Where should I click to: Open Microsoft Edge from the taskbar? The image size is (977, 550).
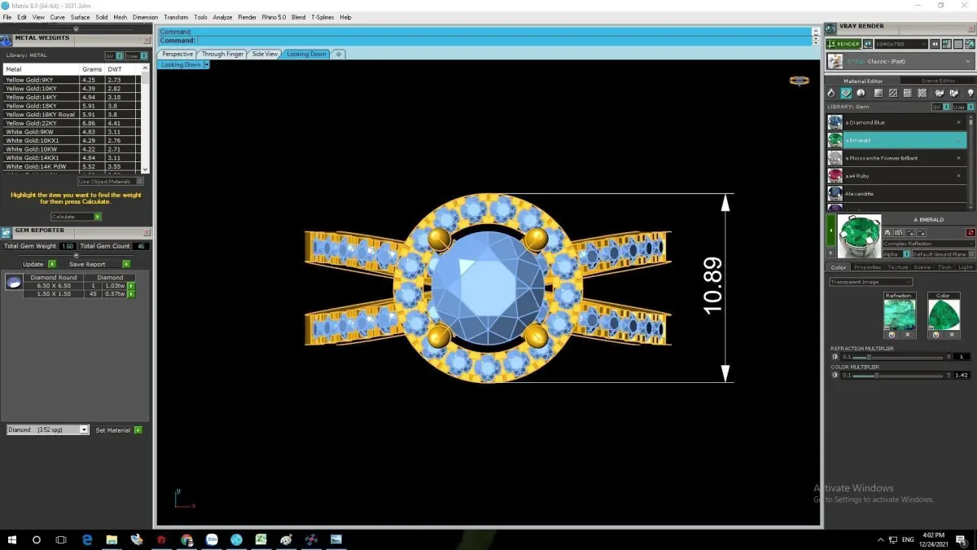click(x=87, y=539)
